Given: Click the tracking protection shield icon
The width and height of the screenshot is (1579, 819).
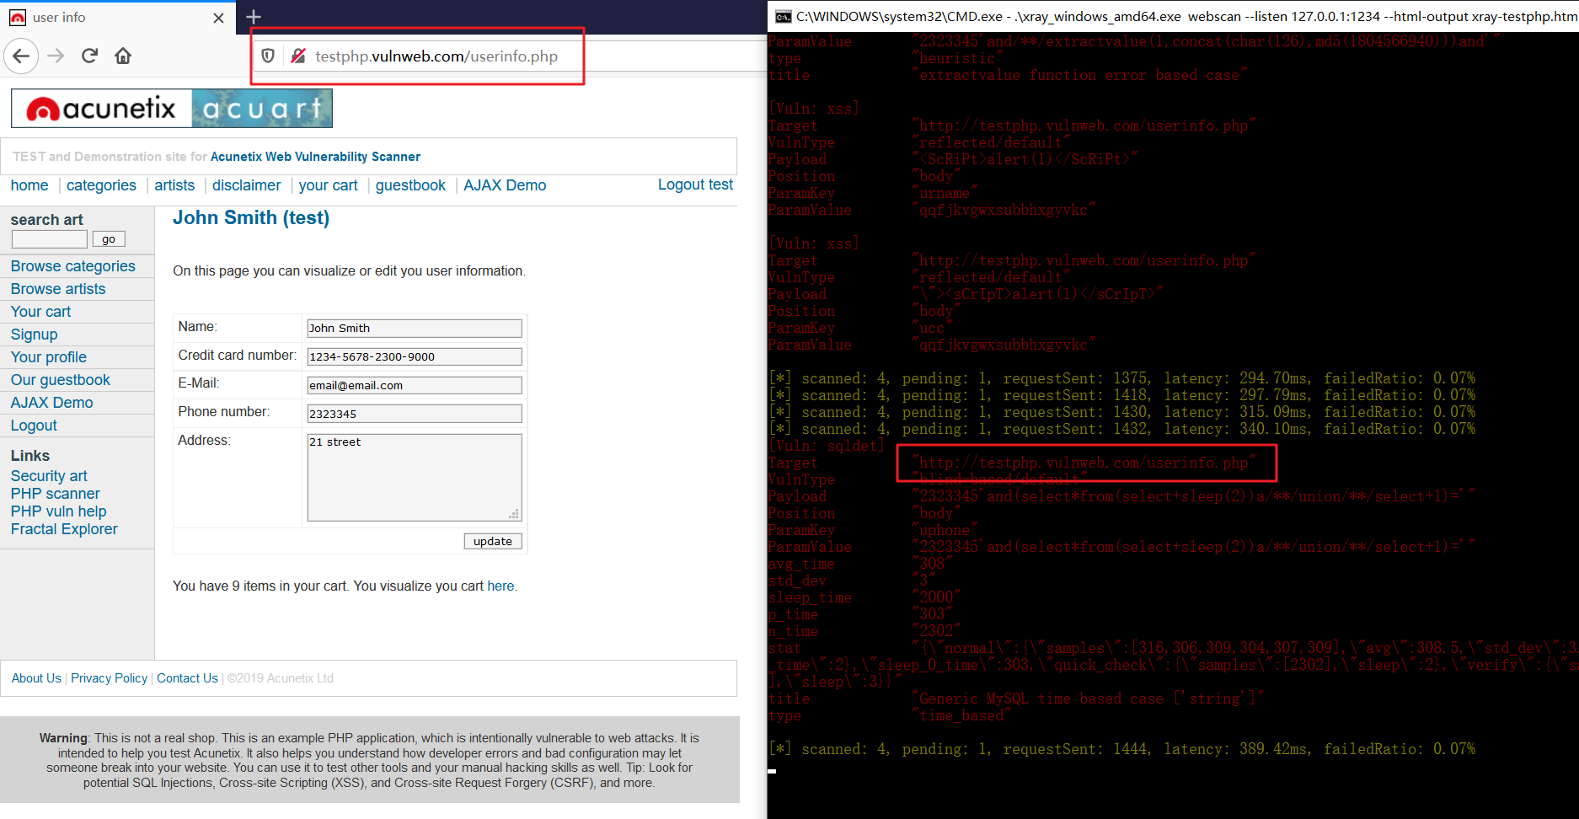Looking at the screenshot, I should (x=268, y=56).
